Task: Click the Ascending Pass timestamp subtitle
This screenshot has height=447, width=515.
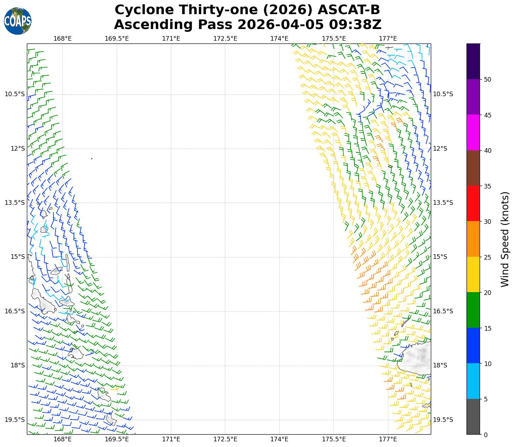Action: pos(247,25)
